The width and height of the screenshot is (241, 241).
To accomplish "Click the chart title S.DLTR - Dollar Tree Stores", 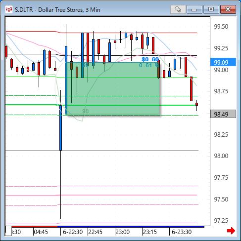I will (x=57, y=10).
